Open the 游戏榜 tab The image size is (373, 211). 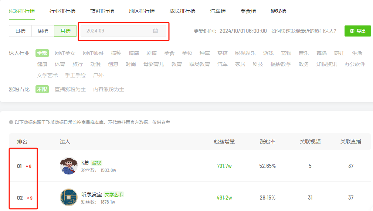(x=278, y=11)
